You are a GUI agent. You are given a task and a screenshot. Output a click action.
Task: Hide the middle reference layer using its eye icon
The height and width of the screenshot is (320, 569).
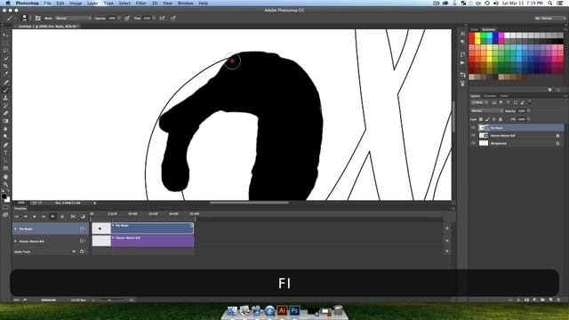tap(473, 135)
